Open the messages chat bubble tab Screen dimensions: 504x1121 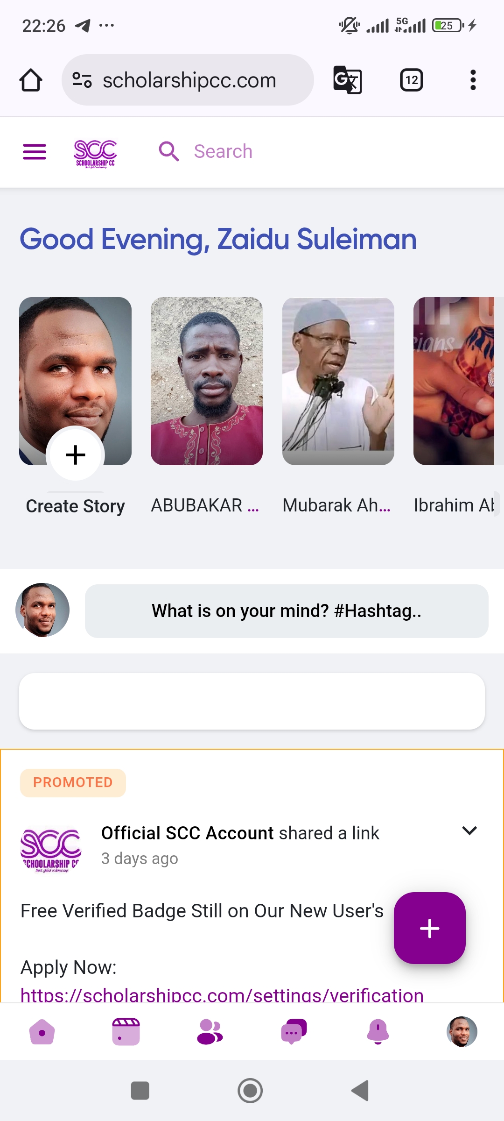point(294,1031)
